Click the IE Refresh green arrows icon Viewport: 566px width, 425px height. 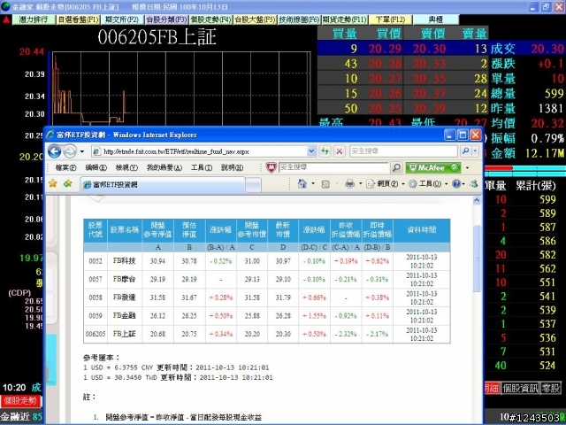(x=325, y=151)
